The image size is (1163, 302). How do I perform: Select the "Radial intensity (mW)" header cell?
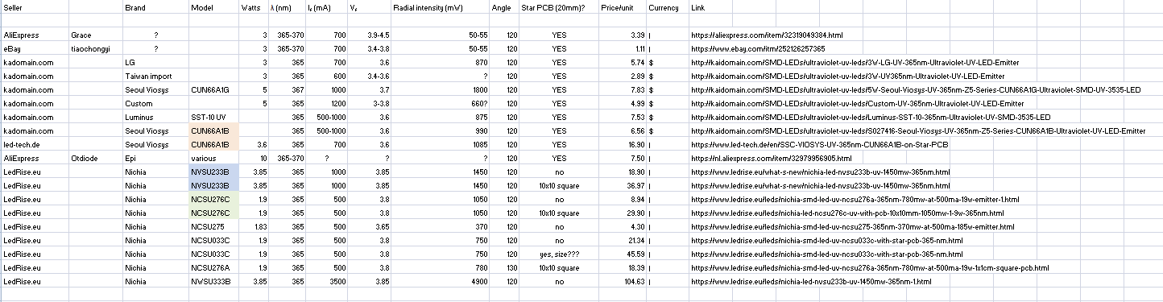coord(440,7)
